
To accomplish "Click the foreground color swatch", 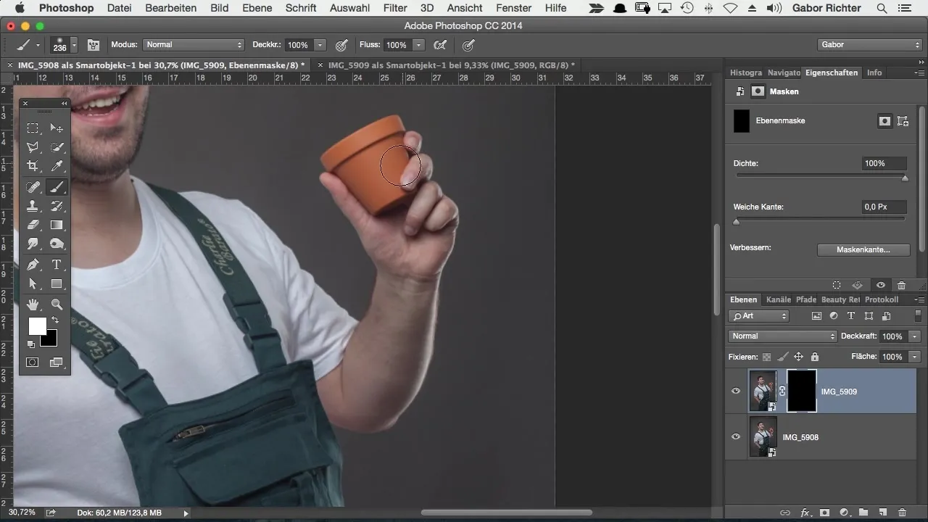I will pyautogui.click(x=38, y=327).
